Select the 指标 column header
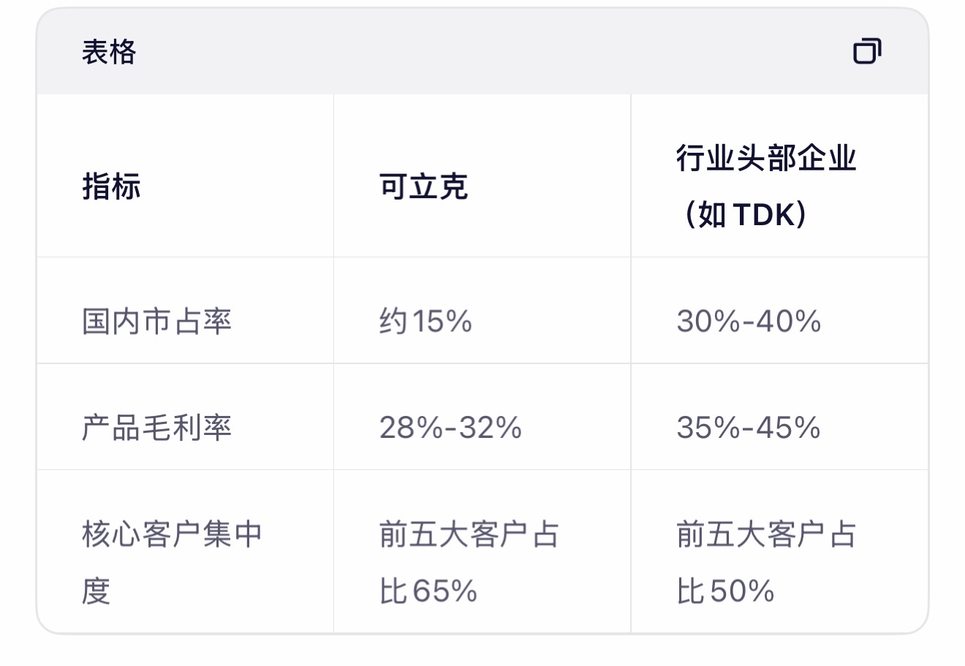965x666 pixels. pos(111,186)
